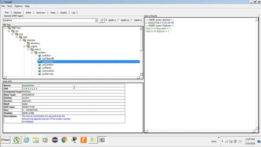Click the 'Total # of Requests = 1' line
This screenshot has width=261, height=147.
pyautogui.click(x=158, y=29)
